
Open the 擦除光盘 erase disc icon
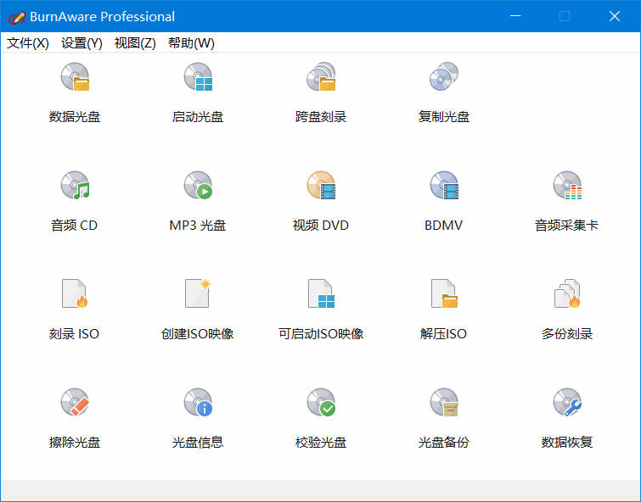pyautogui.click(x=75, y=402)
